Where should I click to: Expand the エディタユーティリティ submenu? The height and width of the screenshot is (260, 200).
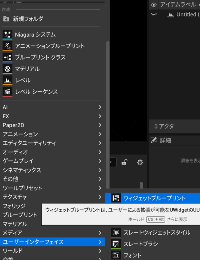tap(100, 143)
